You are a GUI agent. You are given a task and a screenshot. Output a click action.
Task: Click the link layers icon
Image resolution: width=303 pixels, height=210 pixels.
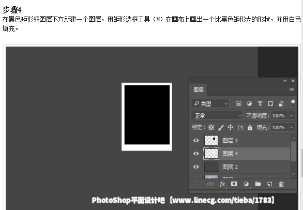point(210,184)
